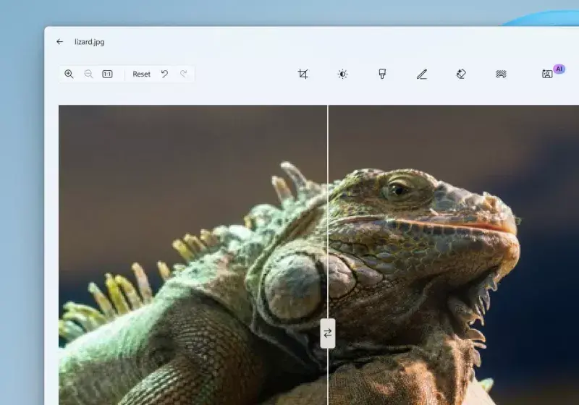The image size is (579, 405).
Task: Select the Crop tool
Action: click(x=303, y=74)
